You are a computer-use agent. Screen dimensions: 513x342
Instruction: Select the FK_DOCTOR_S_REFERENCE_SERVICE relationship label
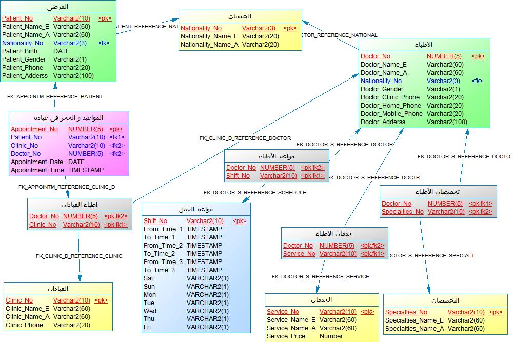click(321, 277)
